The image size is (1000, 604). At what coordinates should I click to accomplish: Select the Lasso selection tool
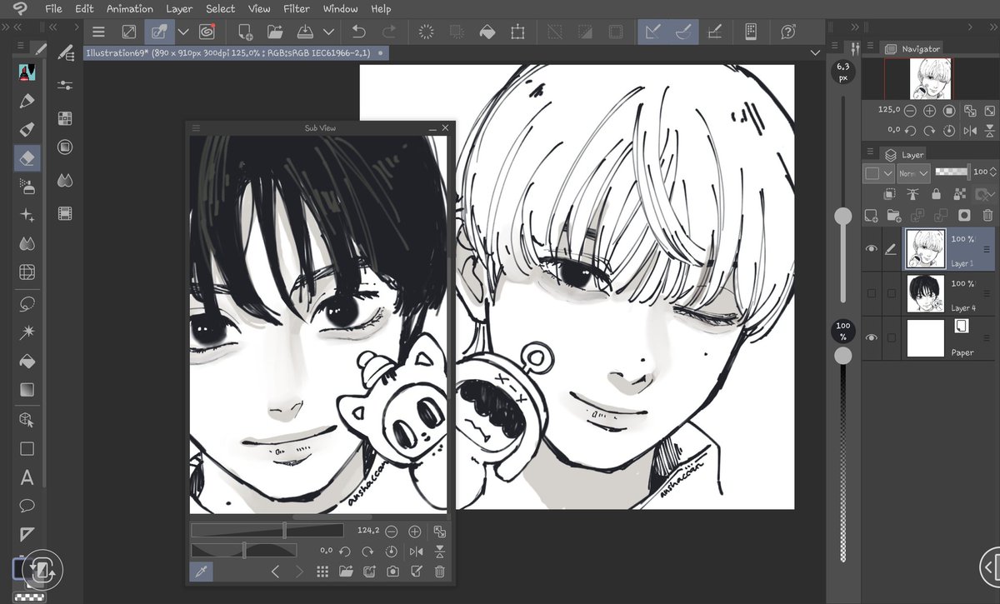[27, 303]
